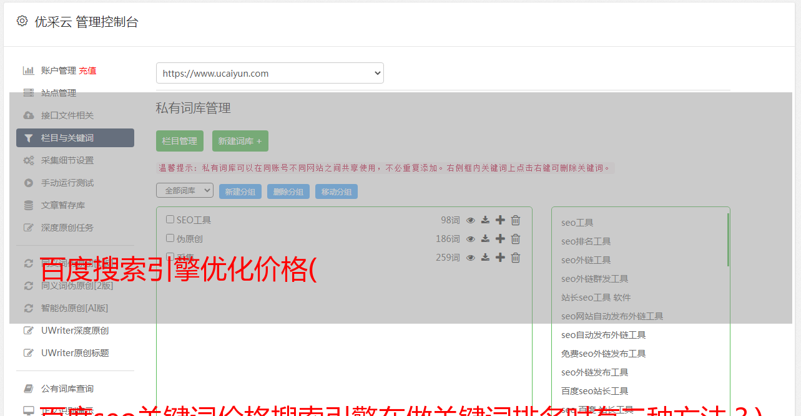Click the 259词 word count
The width and height of the screenshot is (801, 416).
coord(448,258)
